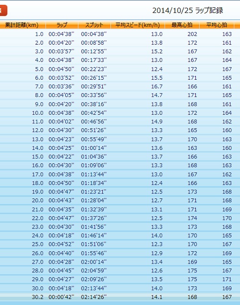Select lap time 00:04'52"
Screen dimensions: 240x305
pos(61,244)
